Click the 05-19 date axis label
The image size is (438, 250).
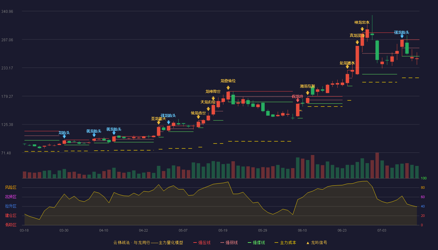point(223,230)
